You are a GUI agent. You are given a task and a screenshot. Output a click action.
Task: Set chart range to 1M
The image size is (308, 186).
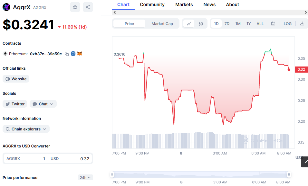tap(238, 24)
